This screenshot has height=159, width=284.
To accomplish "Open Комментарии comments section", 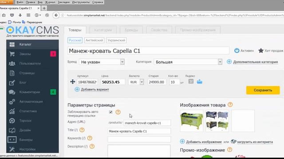I will 32,92.
